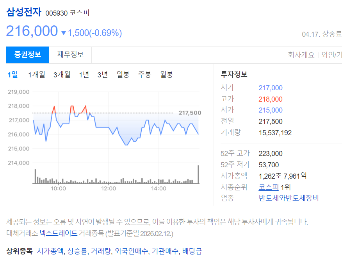Click the 저가 value 215,000
Screen dimensions: 342x258
tap(271, 110)
